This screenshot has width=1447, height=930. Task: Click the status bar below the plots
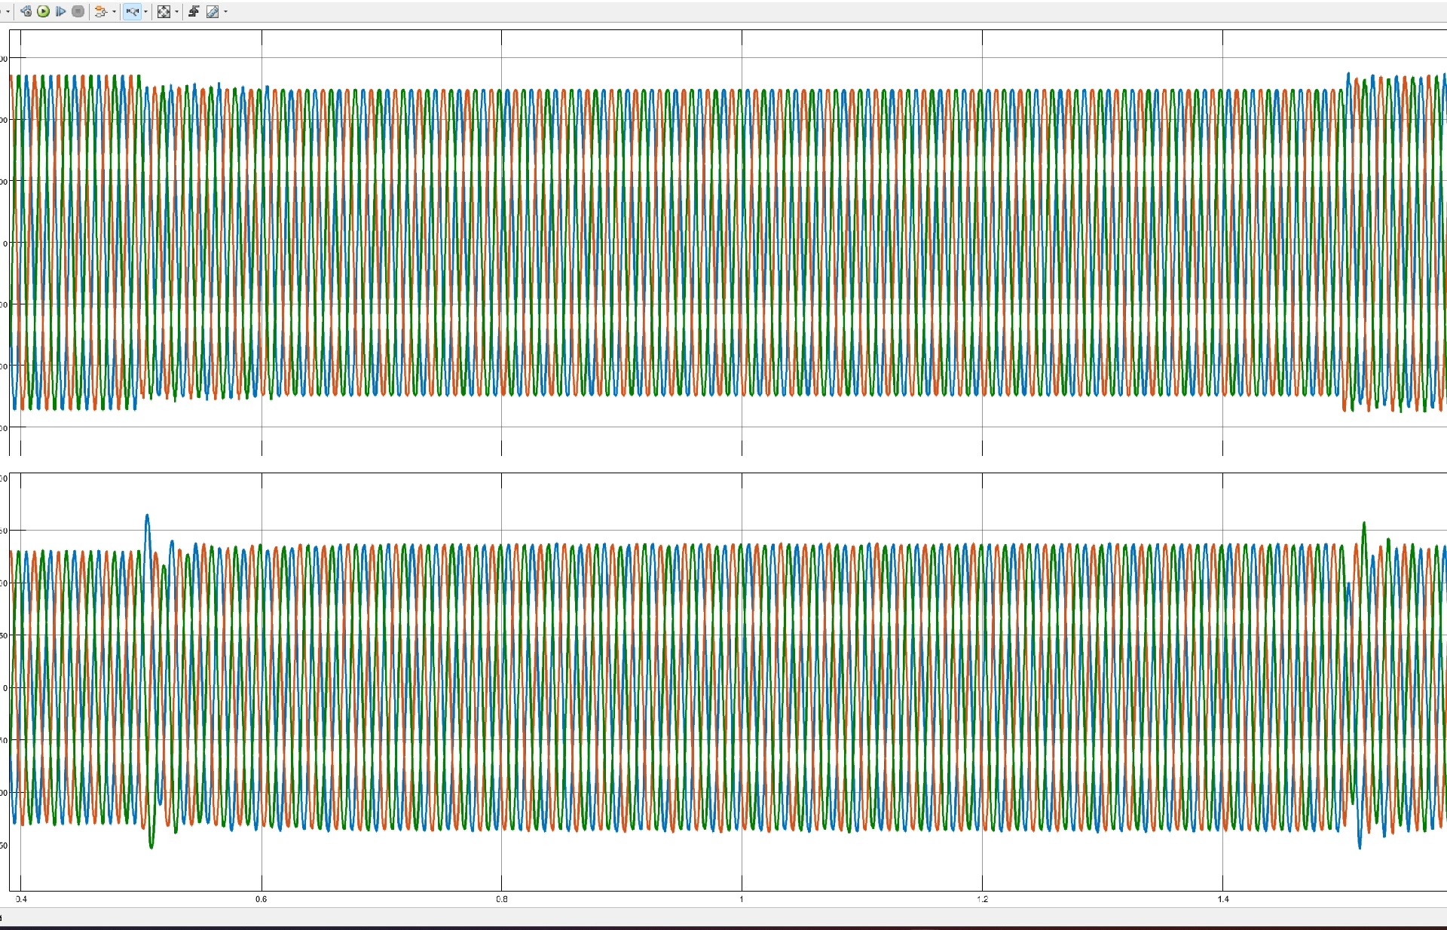(723, 916)
